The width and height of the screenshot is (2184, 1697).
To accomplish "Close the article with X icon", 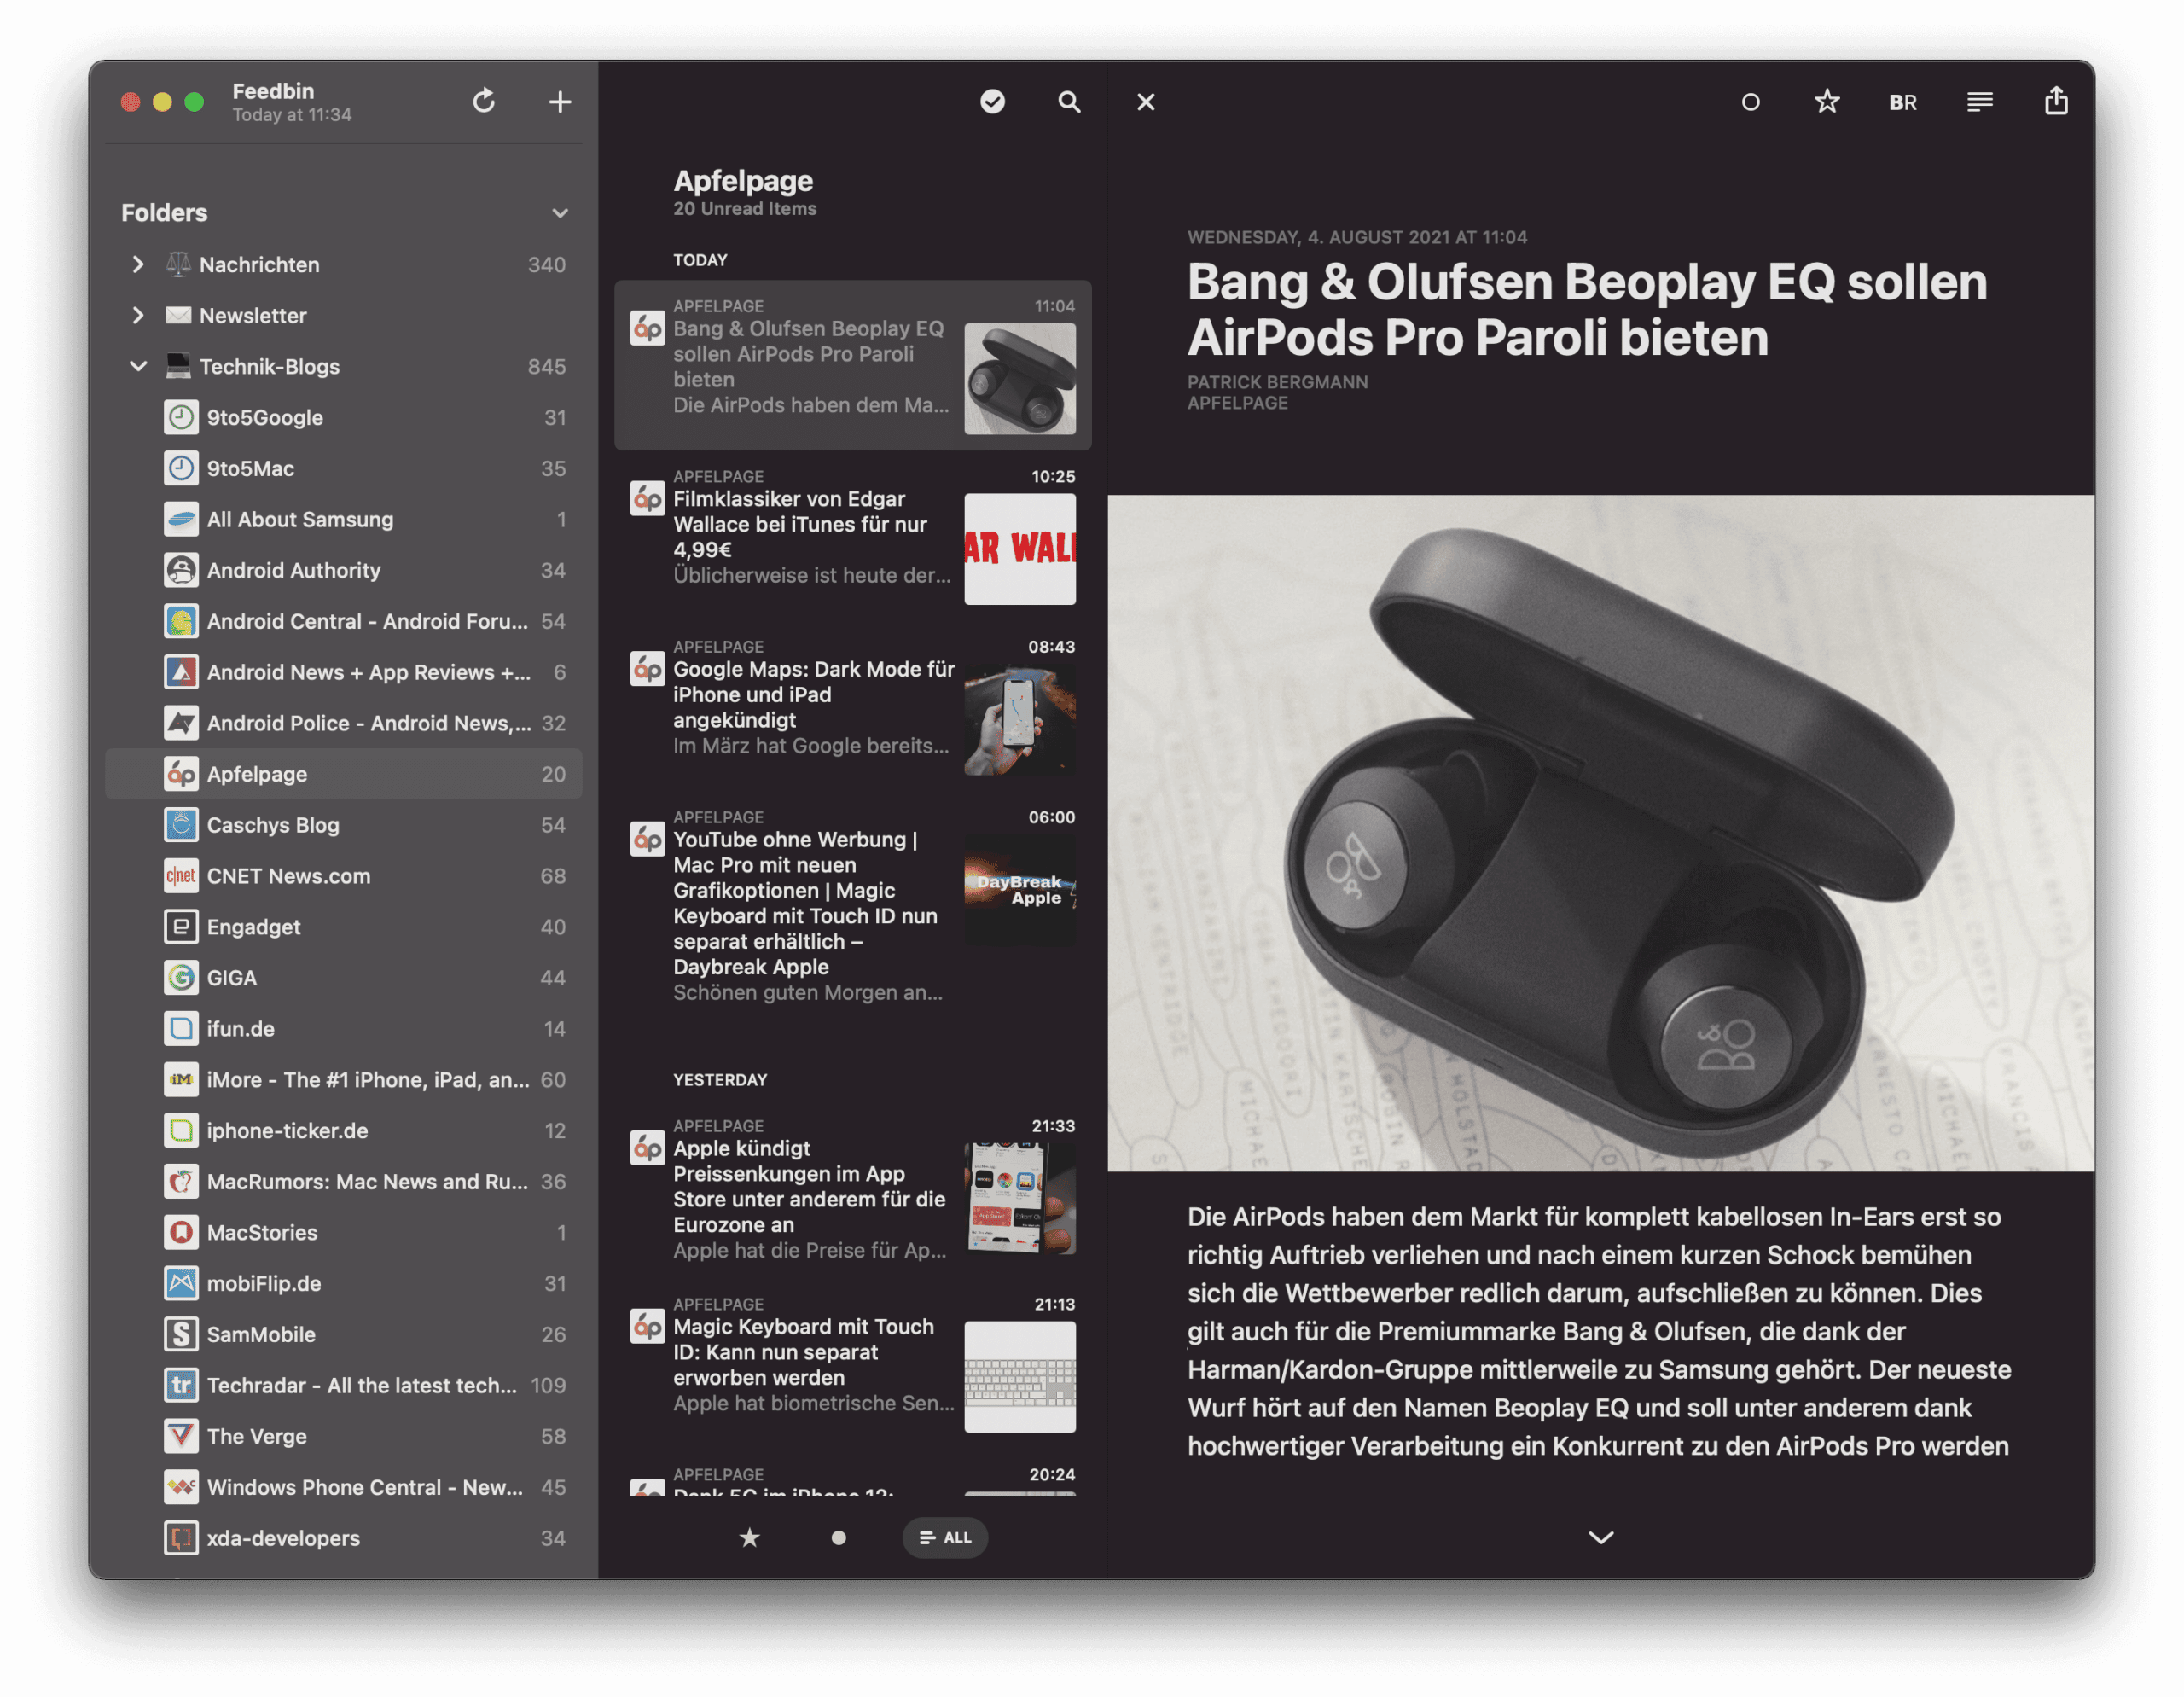I will click(1146, 101).
